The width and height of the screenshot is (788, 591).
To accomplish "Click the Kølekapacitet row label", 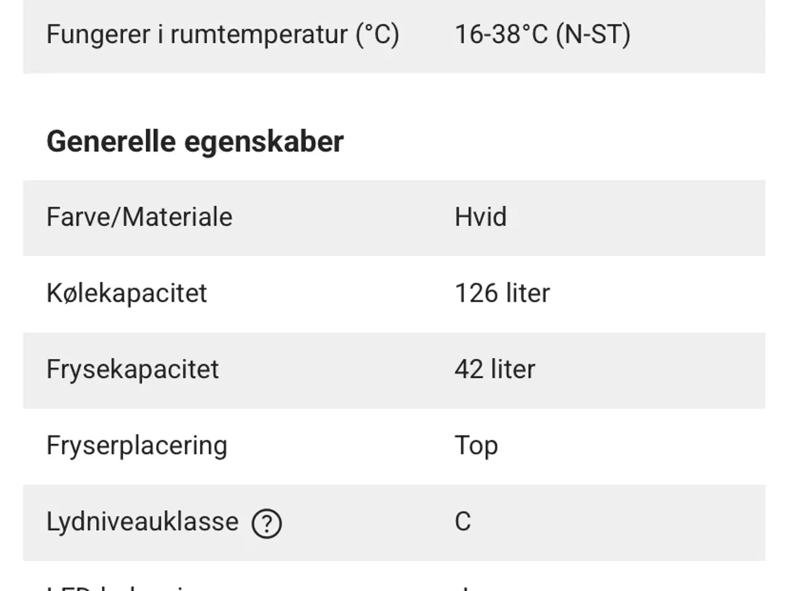I will (127, 294).
